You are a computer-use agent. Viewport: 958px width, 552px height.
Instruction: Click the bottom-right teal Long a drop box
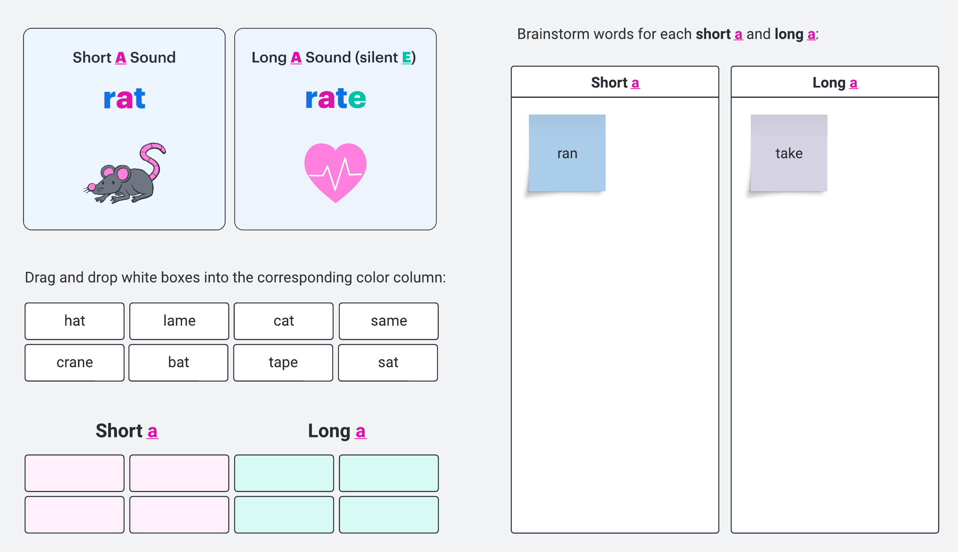pos(388,514)
